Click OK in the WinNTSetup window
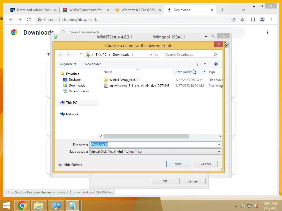This screenshot has height=211, width=282. click(x=165, y=181)
